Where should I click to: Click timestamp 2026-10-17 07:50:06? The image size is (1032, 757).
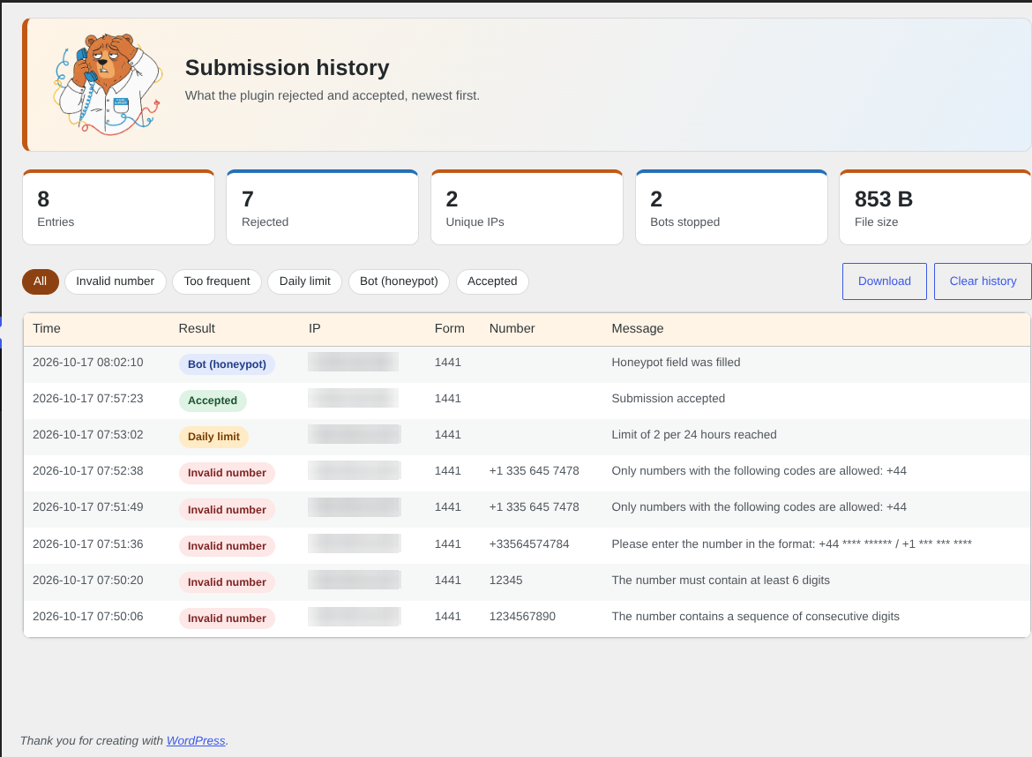click(88, 616)
